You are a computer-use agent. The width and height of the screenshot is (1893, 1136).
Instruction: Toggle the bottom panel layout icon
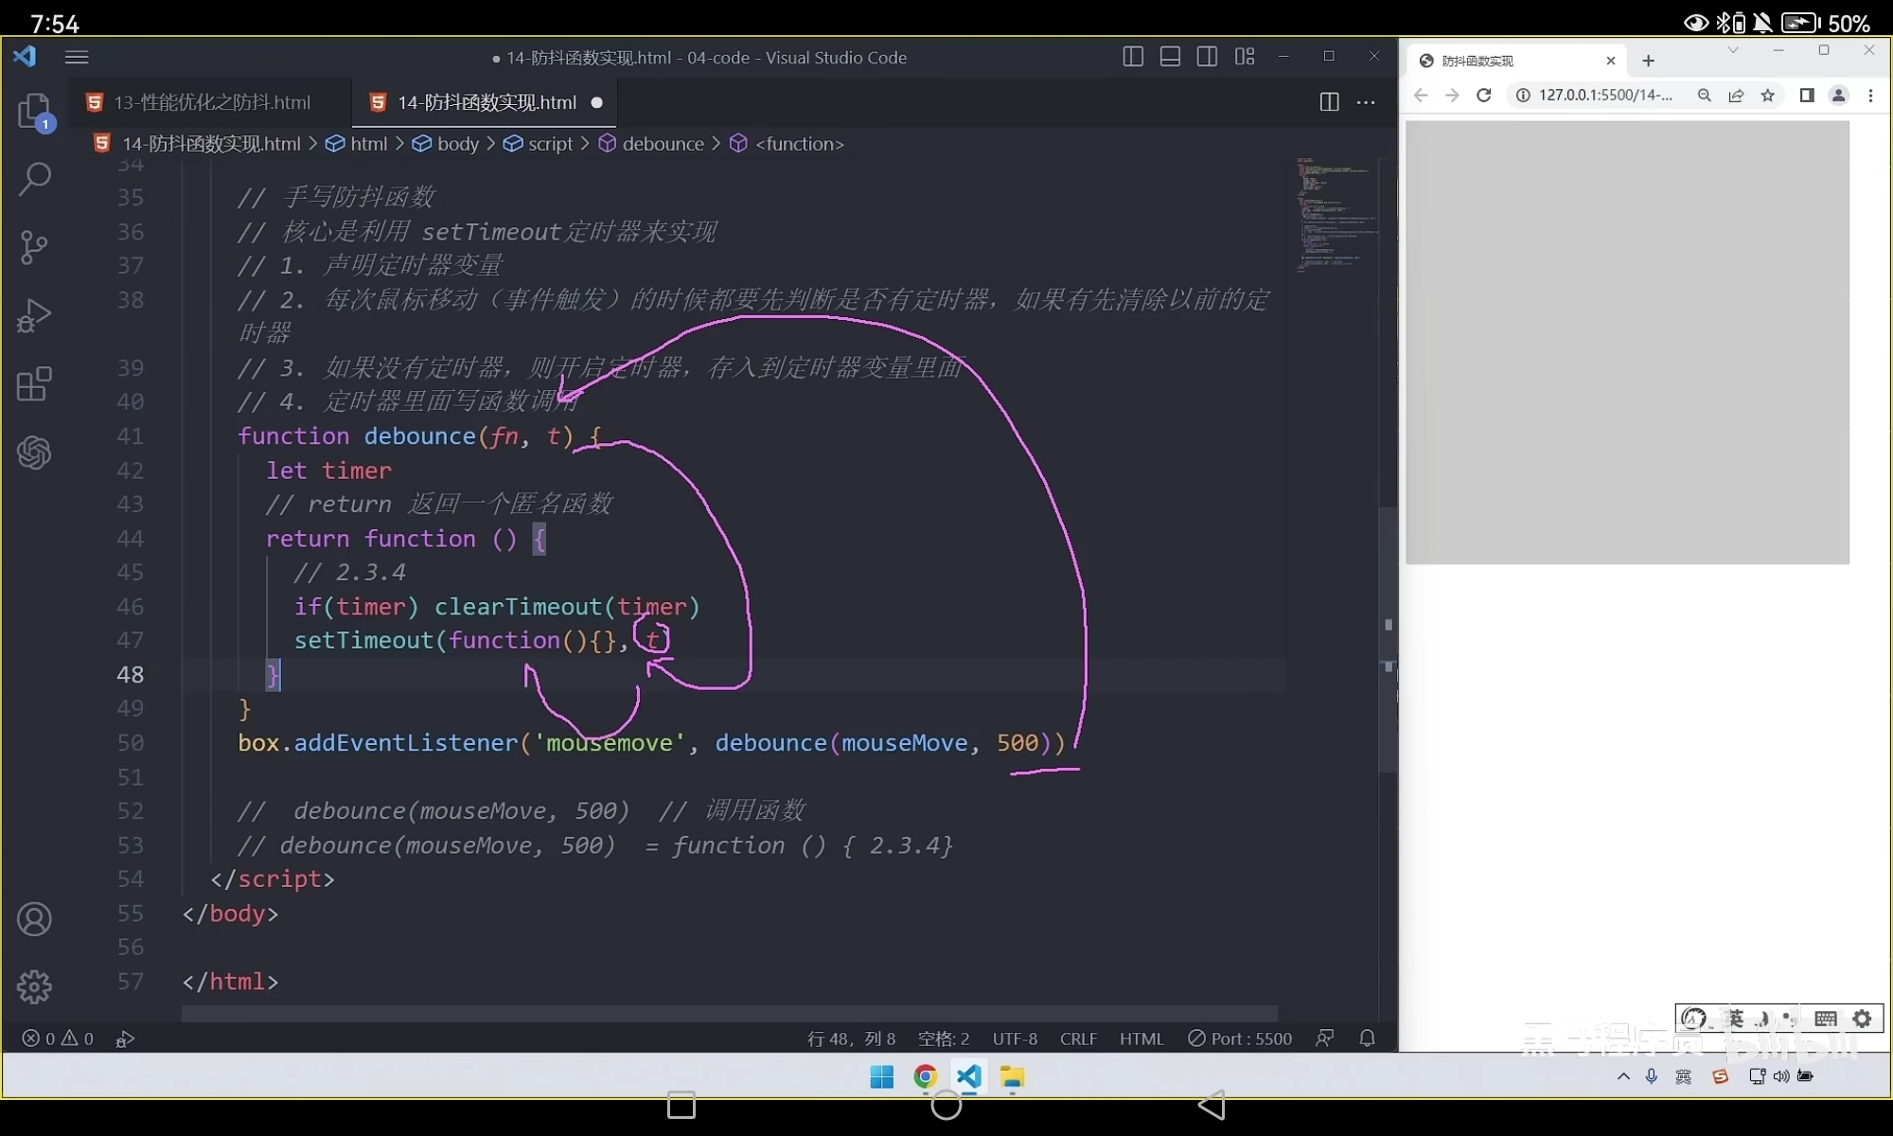tap(1170, 57)
